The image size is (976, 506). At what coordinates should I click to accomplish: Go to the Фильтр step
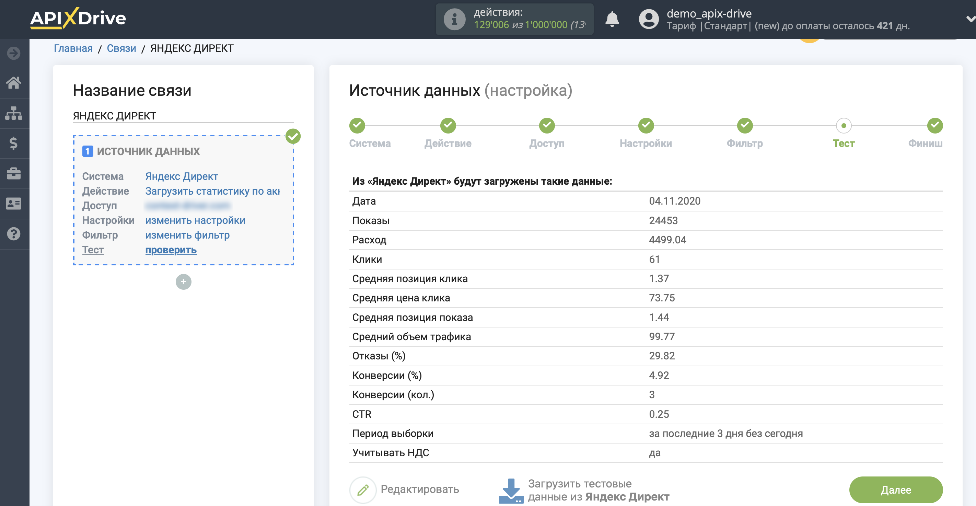coord(744,125)
